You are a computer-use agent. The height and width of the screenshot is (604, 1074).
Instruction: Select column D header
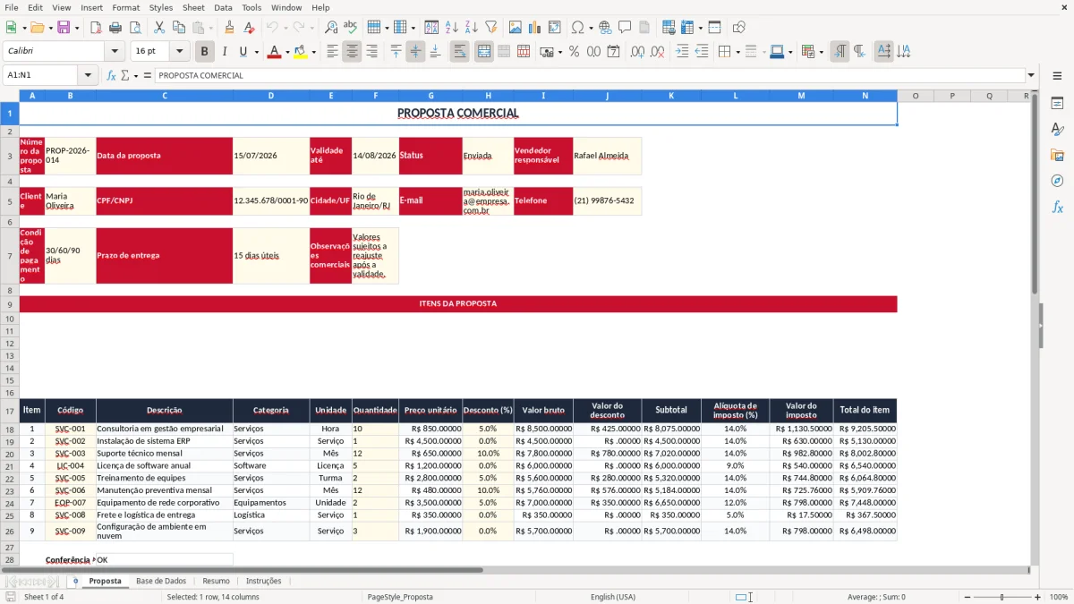tap(271, 96)
